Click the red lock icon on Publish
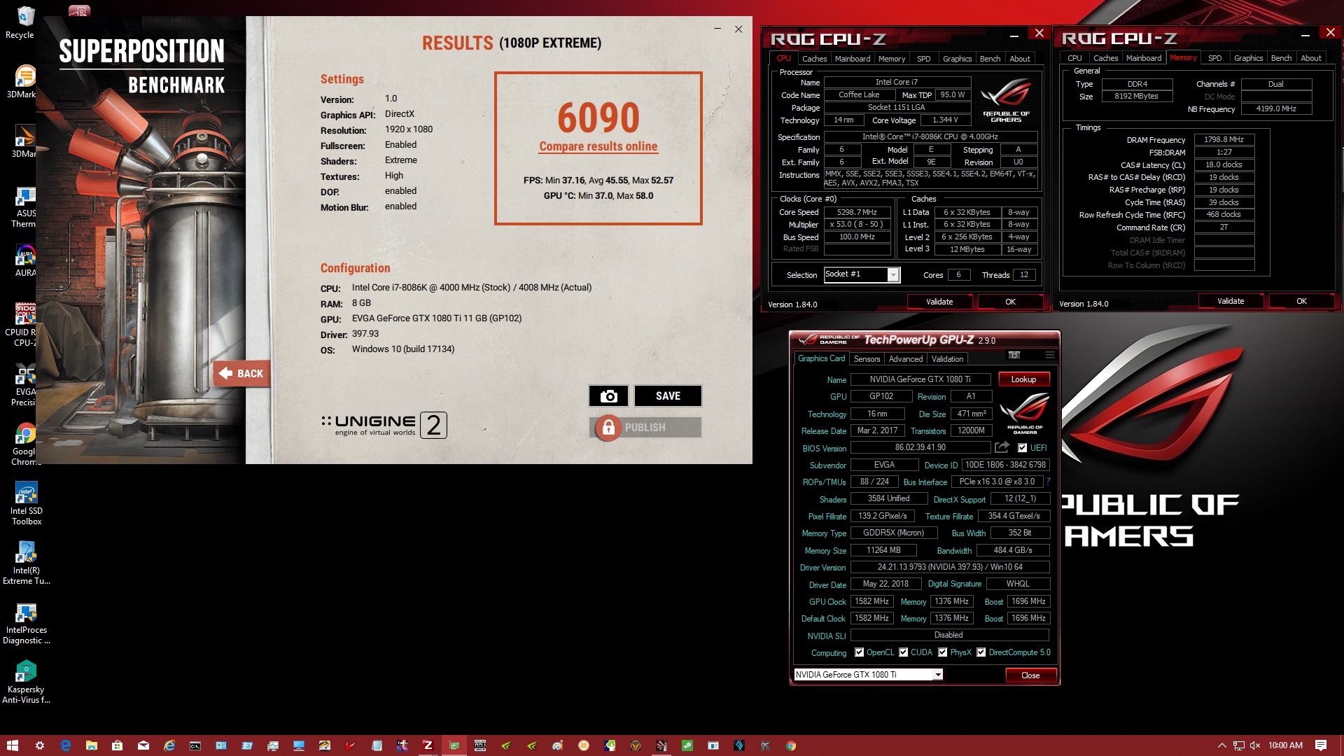This screenshot has width=1344, height=756. (x=608, y=427)
